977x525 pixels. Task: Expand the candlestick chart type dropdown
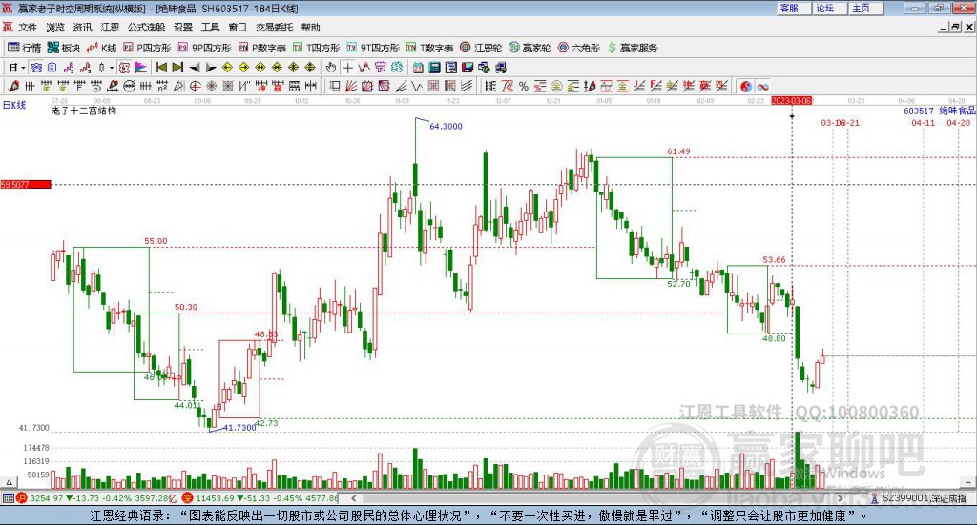coord(112,68)
